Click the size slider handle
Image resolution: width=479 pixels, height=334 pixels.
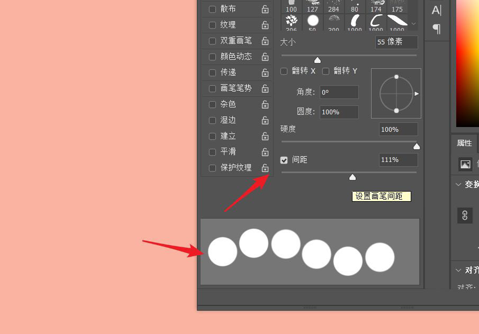tap(318, 60)
